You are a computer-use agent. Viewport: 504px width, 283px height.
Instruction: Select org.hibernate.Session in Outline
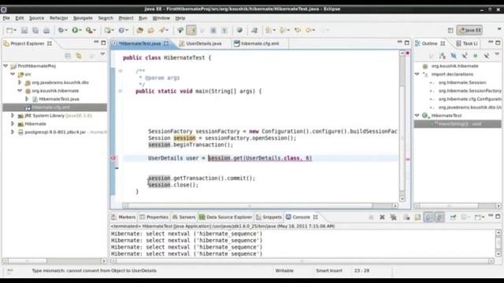(x=462, y=83)
